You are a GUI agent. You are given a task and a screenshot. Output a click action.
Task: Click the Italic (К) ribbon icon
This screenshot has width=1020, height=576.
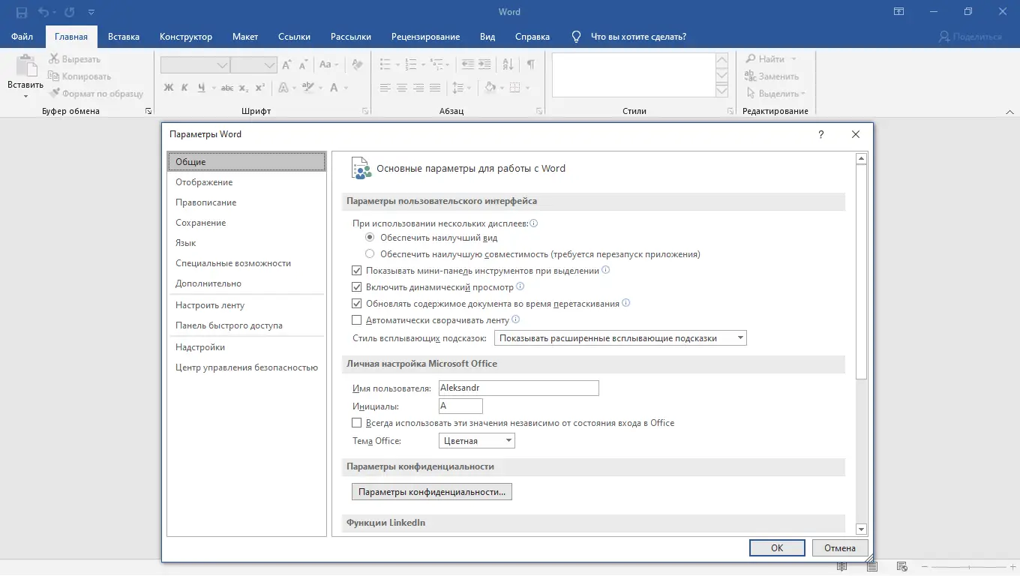(184, 88)
